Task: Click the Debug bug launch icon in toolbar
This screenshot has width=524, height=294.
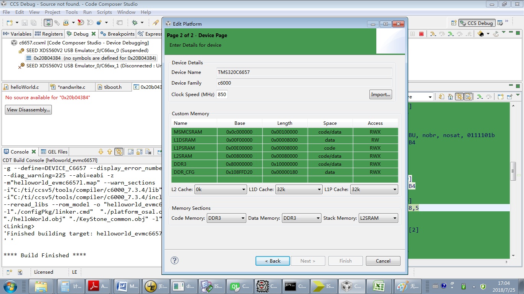Action: [135, 23]
